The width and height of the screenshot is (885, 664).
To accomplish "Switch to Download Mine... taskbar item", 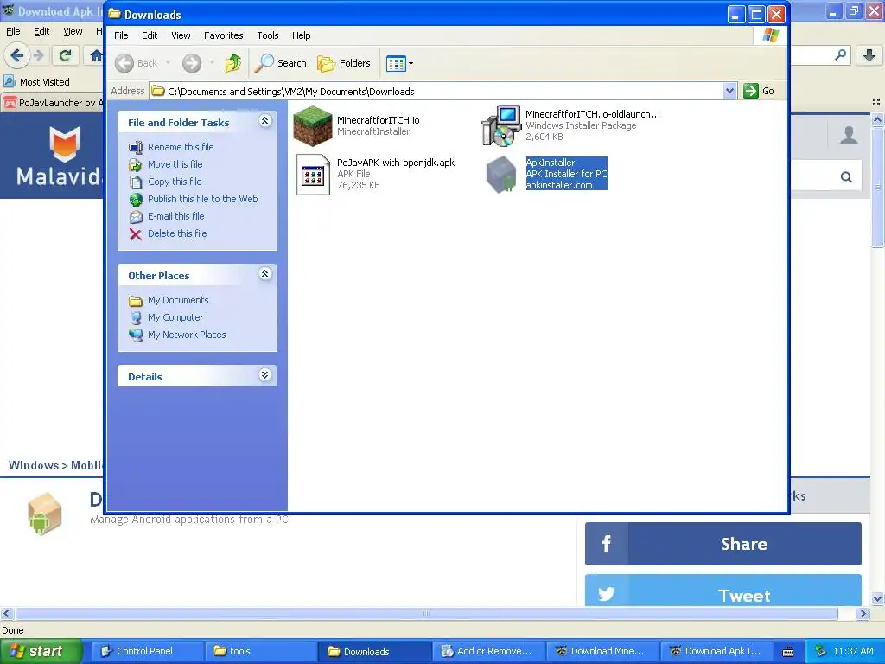I will click(x=602, y=651).
